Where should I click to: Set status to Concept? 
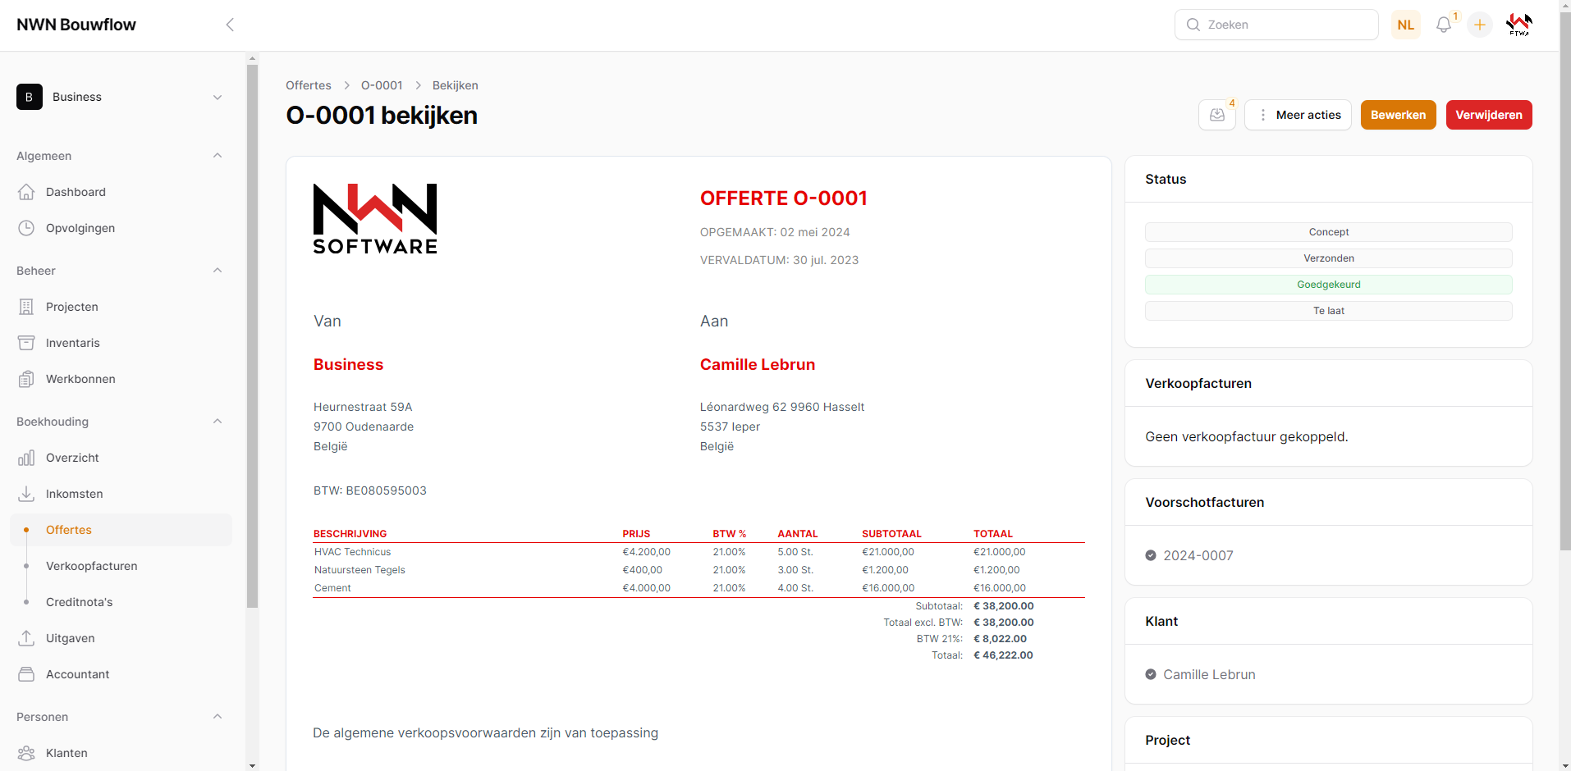point(1328,232)
